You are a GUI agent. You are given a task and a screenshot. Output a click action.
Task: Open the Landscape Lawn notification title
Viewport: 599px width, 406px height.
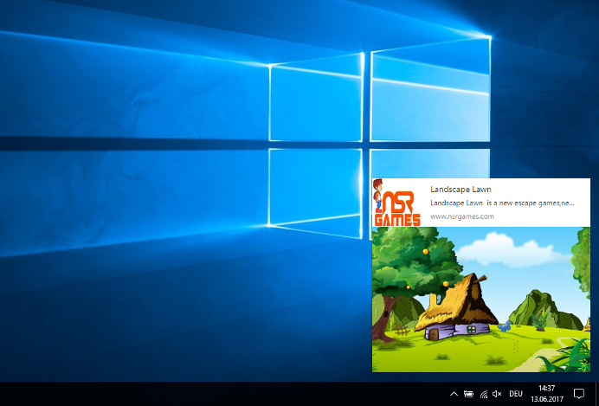coord(461,189)
